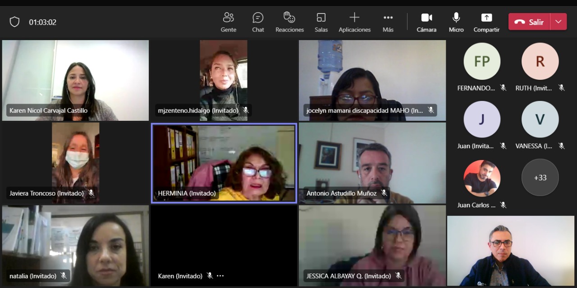Click muted mic icon on mjzenteno.hidalgo tile

pos(246,110)
